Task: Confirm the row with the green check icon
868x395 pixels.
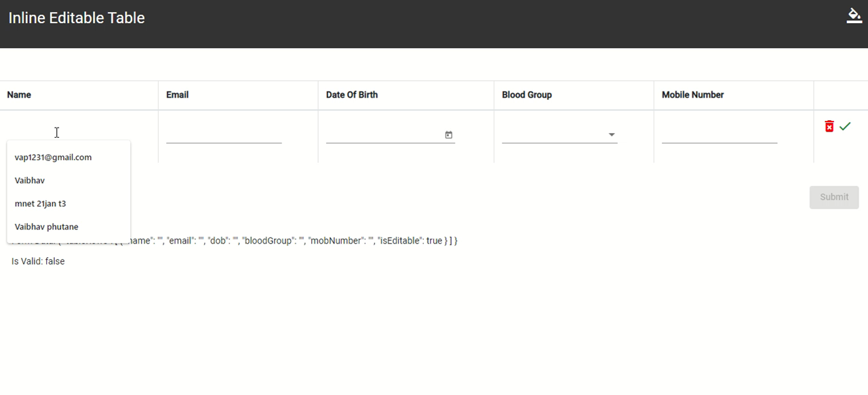Action: pyautogui.click(x=845, y=126)
